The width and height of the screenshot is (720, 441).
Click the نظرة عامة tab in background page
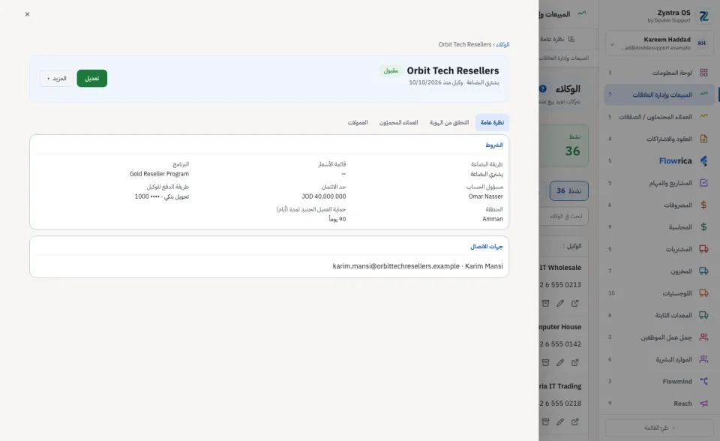click(557, 39)
